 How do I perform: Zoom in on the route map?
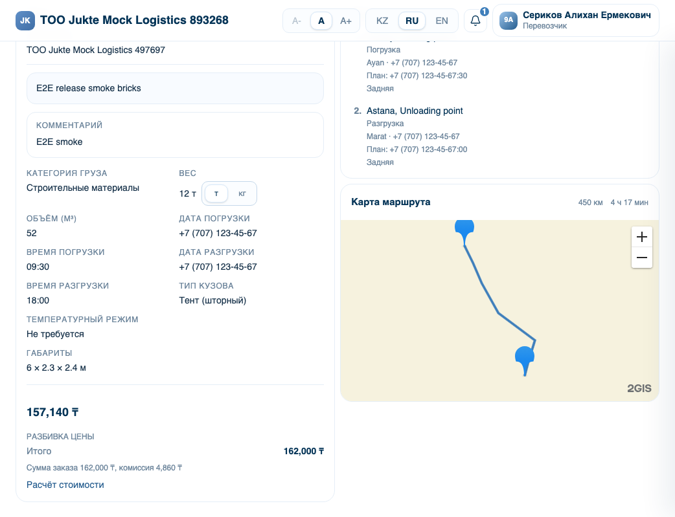641,237
